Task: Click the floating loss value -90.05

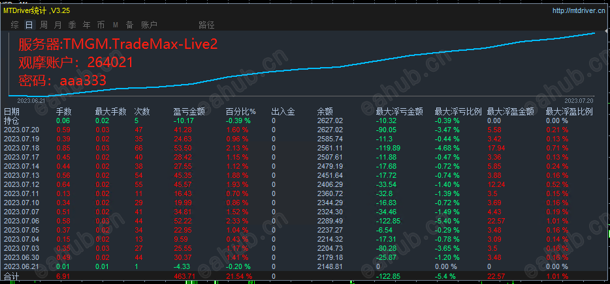Action: pyautogui.click(x=386, y=130)
